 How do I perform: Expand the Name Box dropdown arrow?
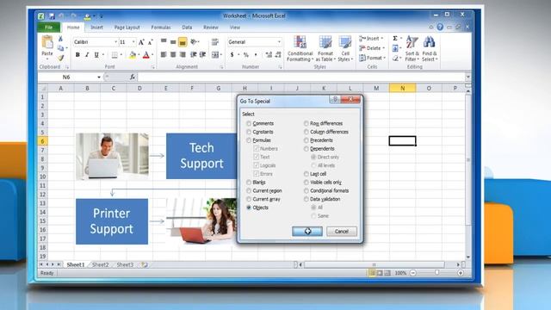coord(99,77)
